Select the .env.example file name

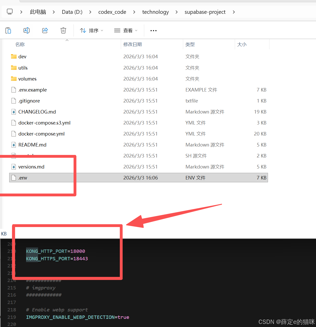point(32,90)
